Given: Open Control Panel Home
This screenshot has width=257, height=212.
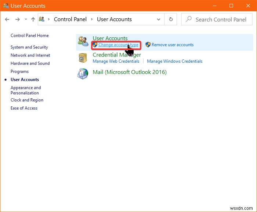Looking at the screenshot, I should coord(30,36).
